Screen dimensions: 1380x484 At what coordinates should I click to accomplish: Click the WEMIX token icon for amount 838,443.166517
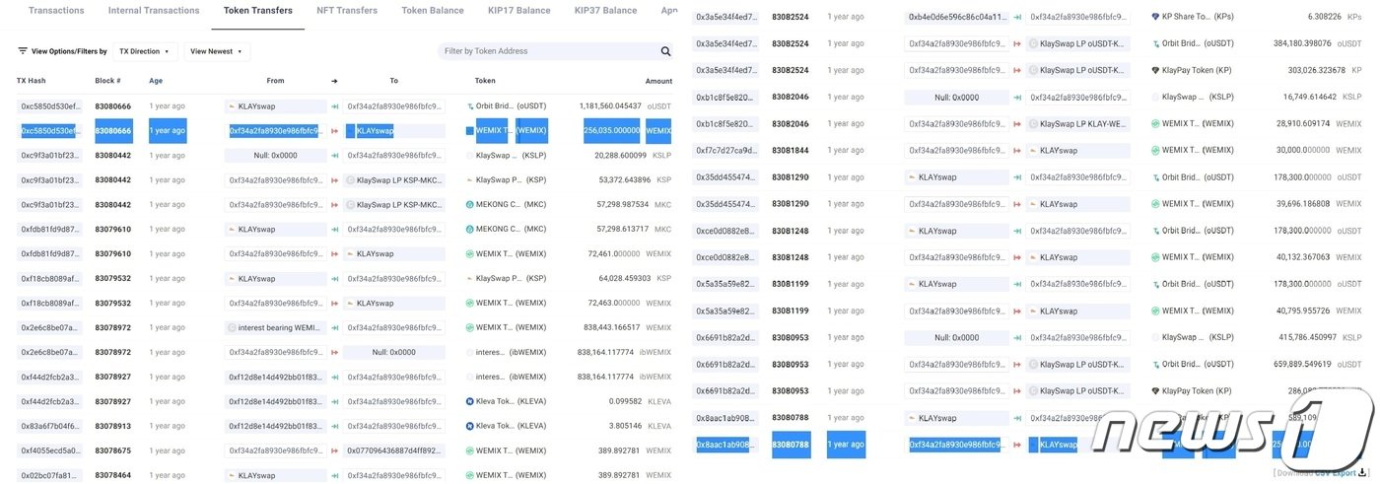(470, 327)
